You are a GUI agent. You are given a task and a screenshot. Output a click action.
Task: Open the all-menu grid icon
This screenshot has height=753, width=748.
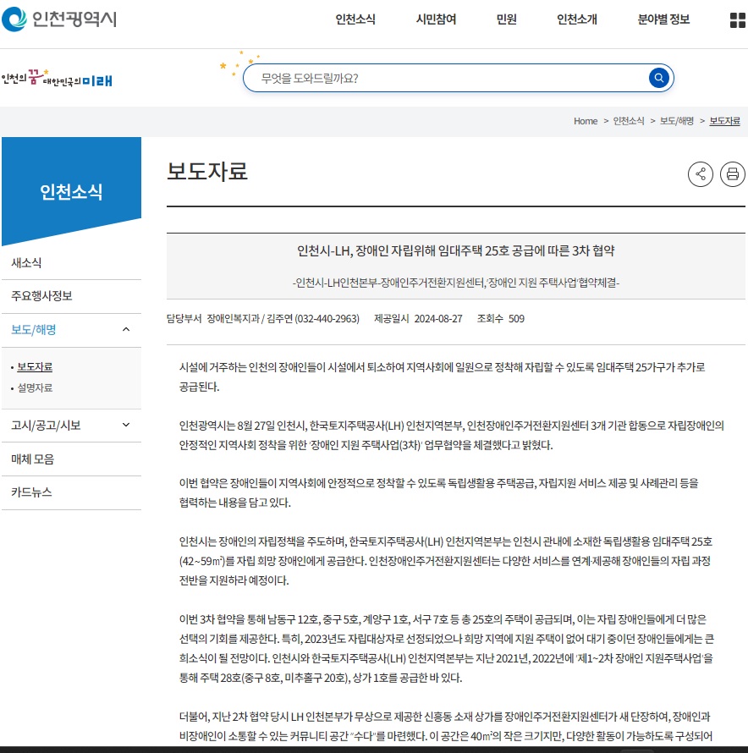[738, 20]
